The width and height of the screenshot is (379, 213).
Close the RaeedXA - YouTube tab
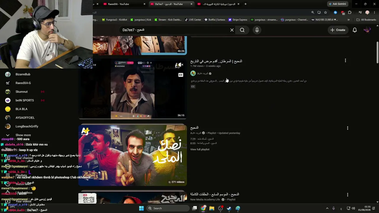144,4
